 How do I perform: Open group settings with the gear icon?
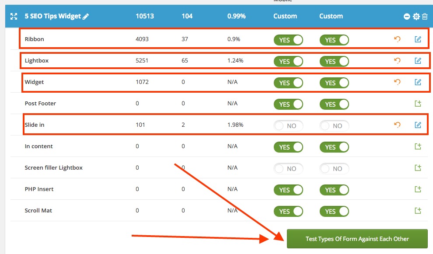point(416,17)
